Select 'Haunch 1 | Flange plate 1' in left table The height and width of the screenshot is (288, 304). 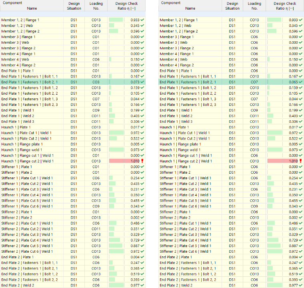[x=22, y=144]
